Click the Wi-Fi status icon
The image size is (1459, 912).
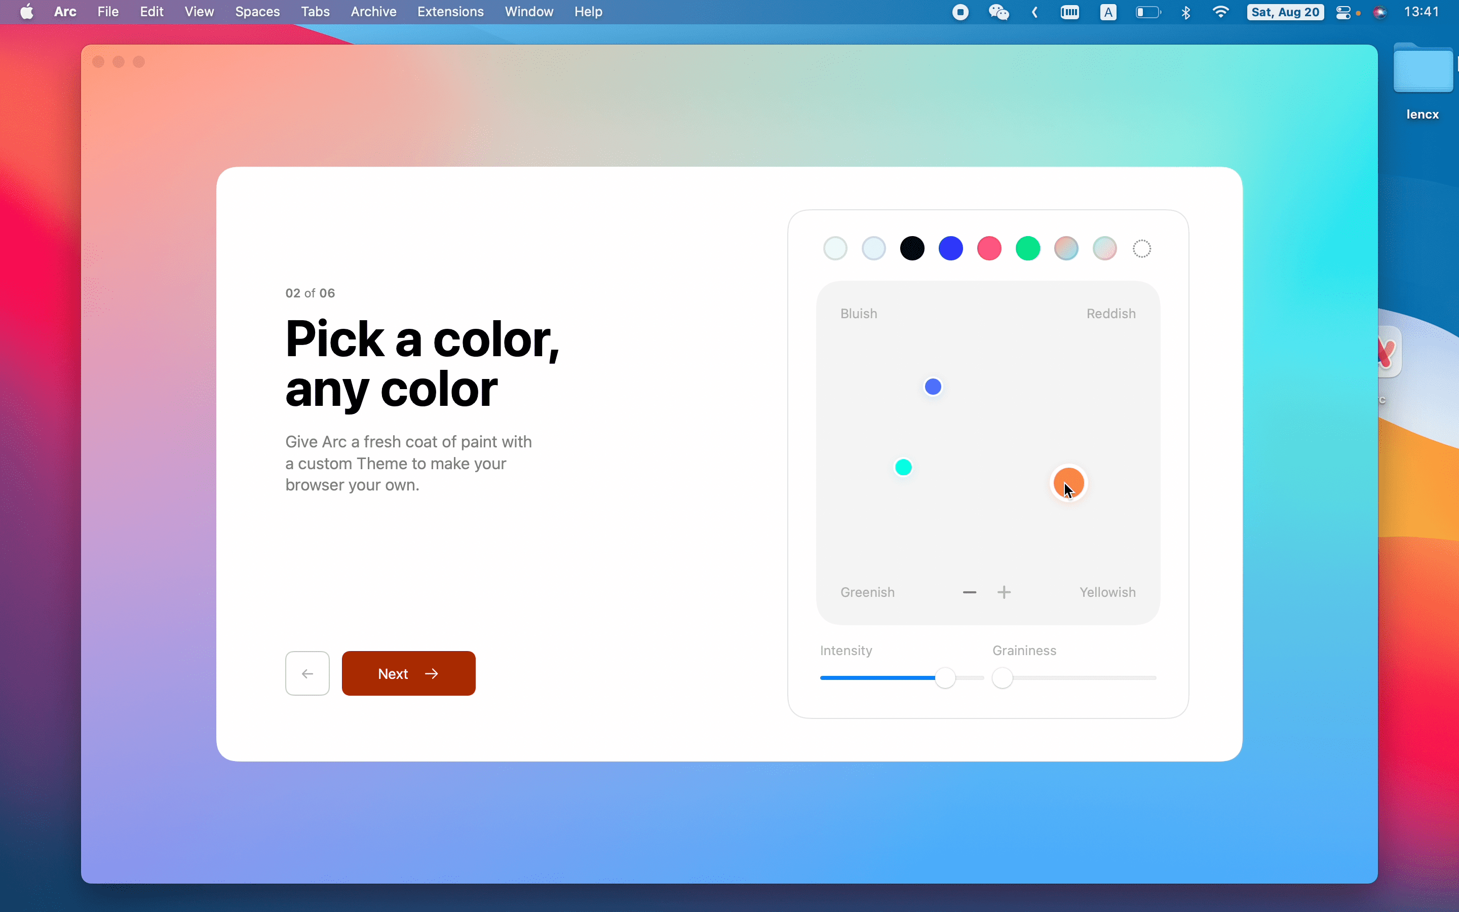pos(1220,12)
